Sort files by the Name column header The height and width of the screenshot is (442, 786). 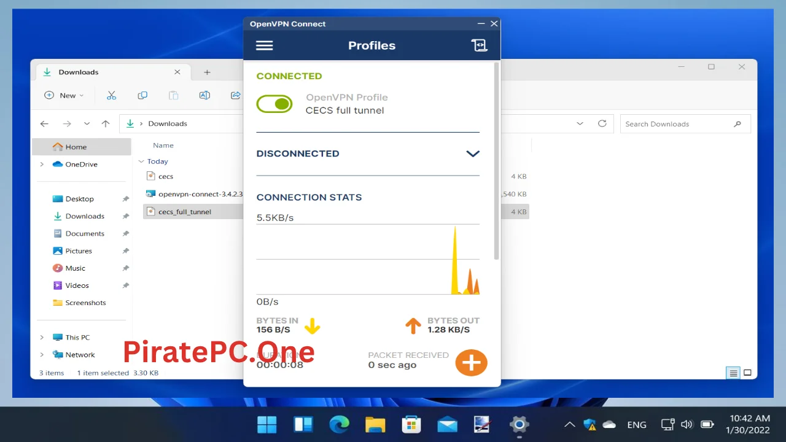pos(163,145)
